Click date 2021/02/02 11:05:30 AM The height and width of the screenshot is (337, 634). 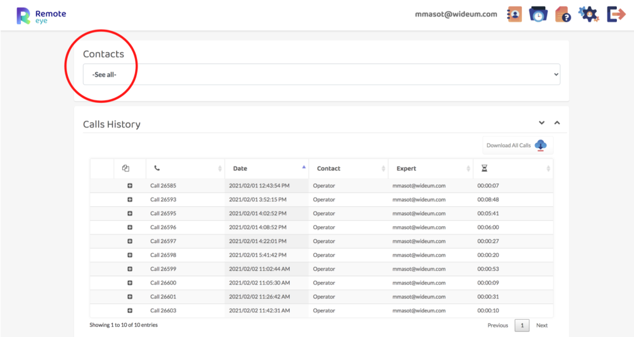pos(259,283)
